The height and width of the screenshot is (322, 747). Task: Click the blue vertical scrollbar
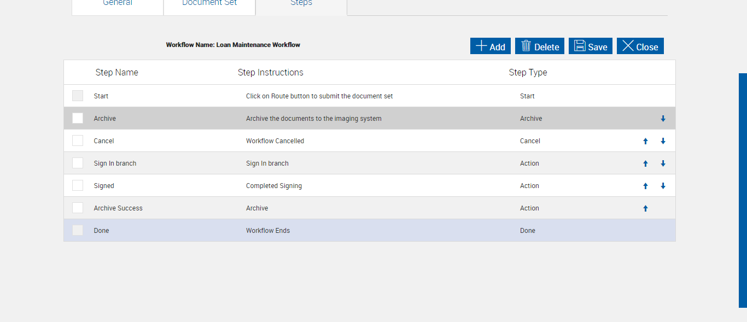[743, 190]
